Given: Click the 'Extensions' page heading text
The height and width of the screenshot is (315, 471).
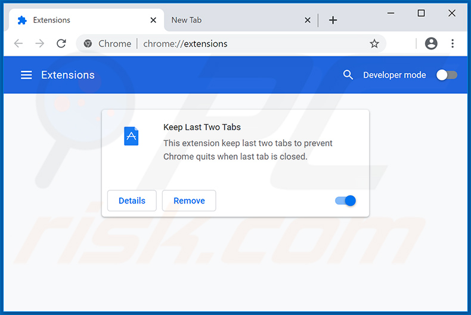Looking at the screenshot, I should coord(68,75).
